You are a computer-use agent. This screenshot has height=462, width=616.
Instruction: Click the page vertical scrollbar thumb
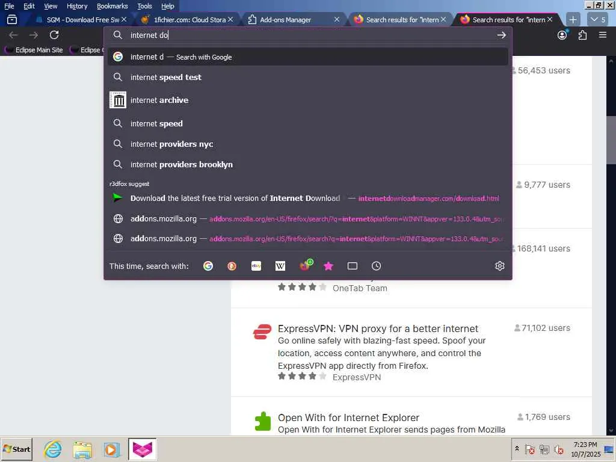click(611, 140)
